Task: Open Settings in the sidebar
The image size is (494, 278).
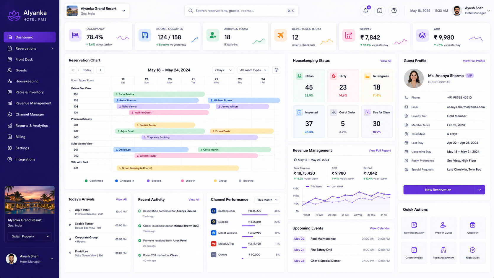Action: pyautogui.click(x=30, y=148)
